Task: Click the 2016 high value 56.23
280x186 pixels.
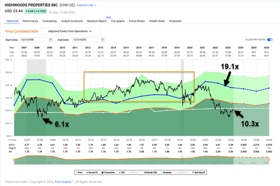Action: pos(139,52)
